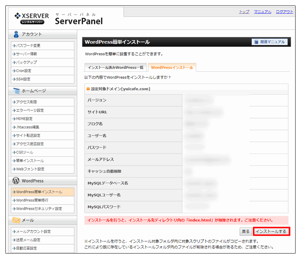Open Webフォント設定 in the sidebar
Viewport: 301px width, 259px height.
(x=43, y=169)
